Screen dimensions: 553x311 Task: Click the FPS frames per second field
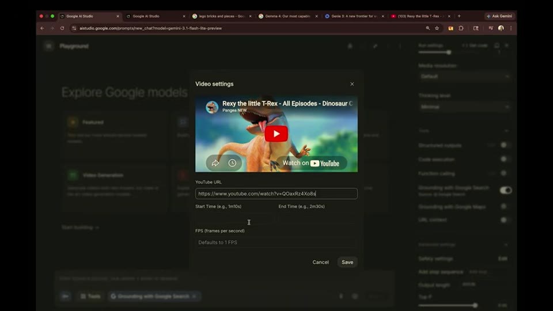pos(276,242)
